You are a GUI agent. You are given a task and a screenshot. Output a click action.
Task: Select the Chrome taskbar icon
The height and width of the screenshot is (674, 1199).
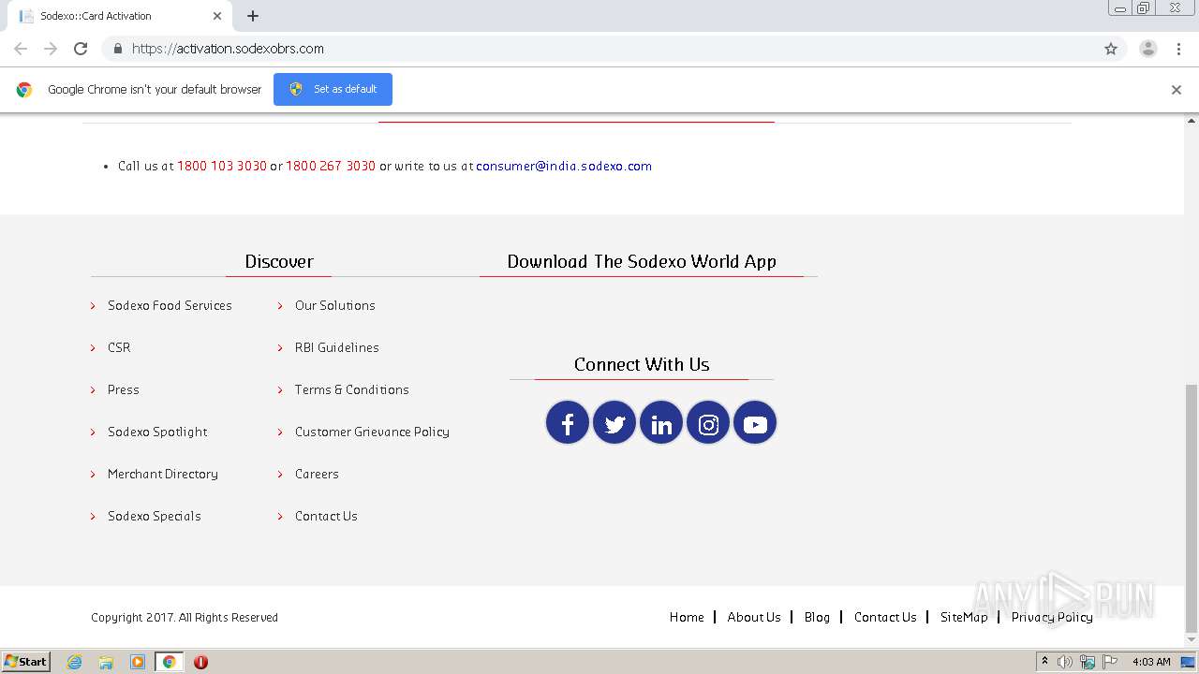pyautogui.click(x=170, y=662)
